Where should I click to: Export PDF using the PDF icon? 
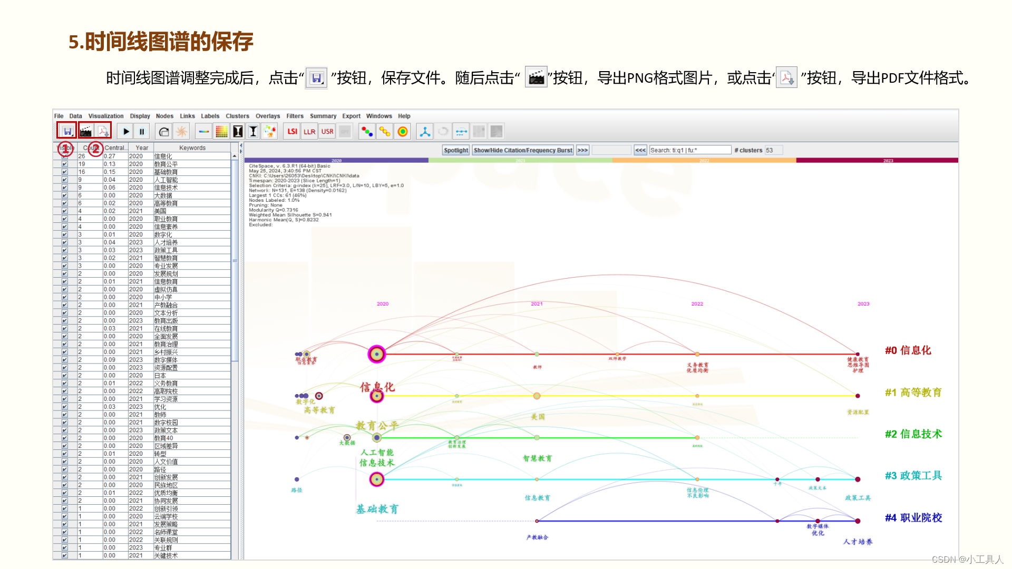tap(103, 131)
